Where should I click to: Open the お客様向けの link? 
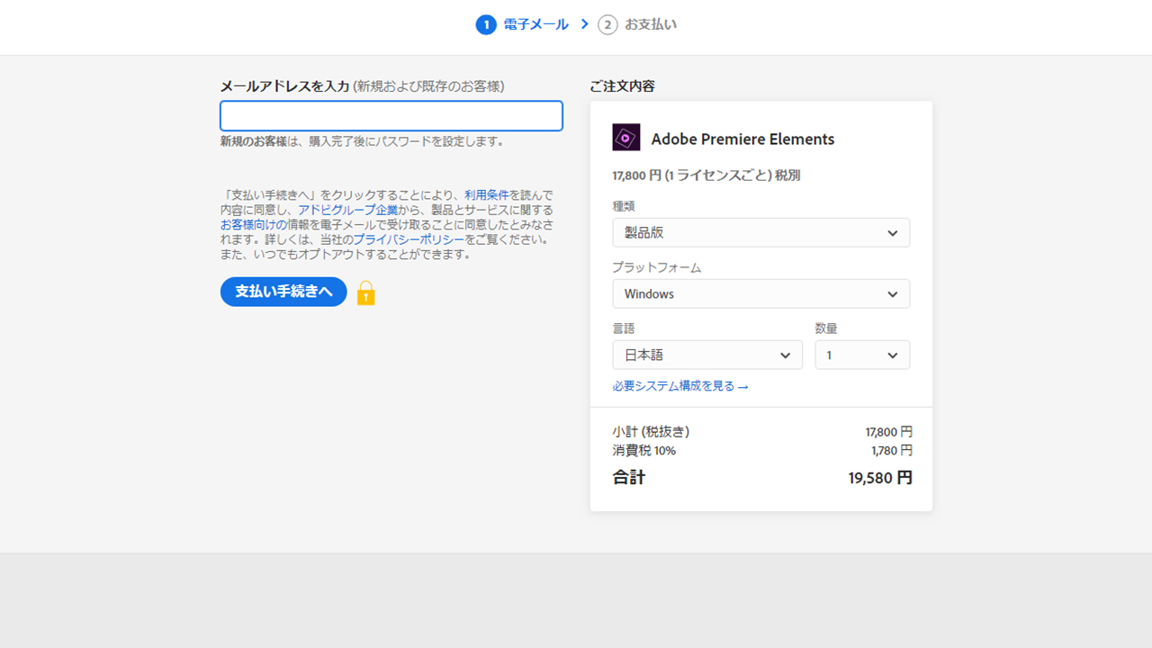pyautogui.click(x=254, y=224)
